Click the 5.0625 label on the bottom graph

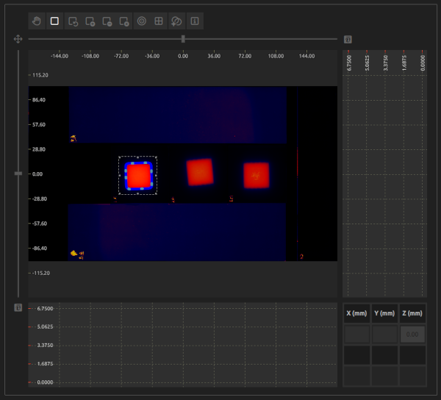(45, 327)
